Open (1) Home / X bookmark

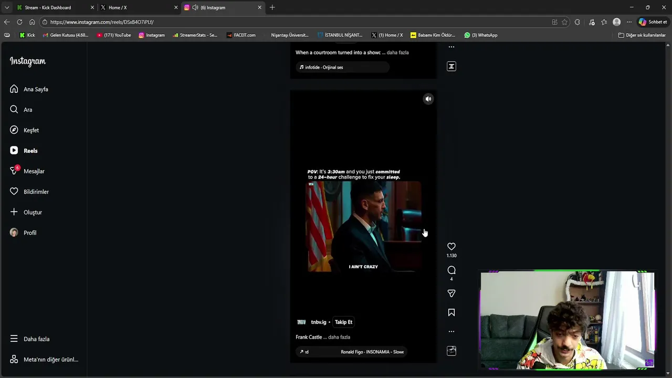pyautogui.click(x=387, y=35)
